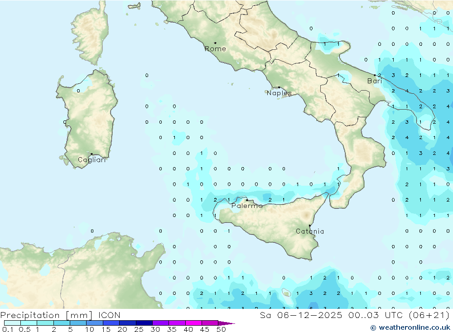Select the 30–35 mm legend swatch
The image size is (453, 332).
point(161,323)
